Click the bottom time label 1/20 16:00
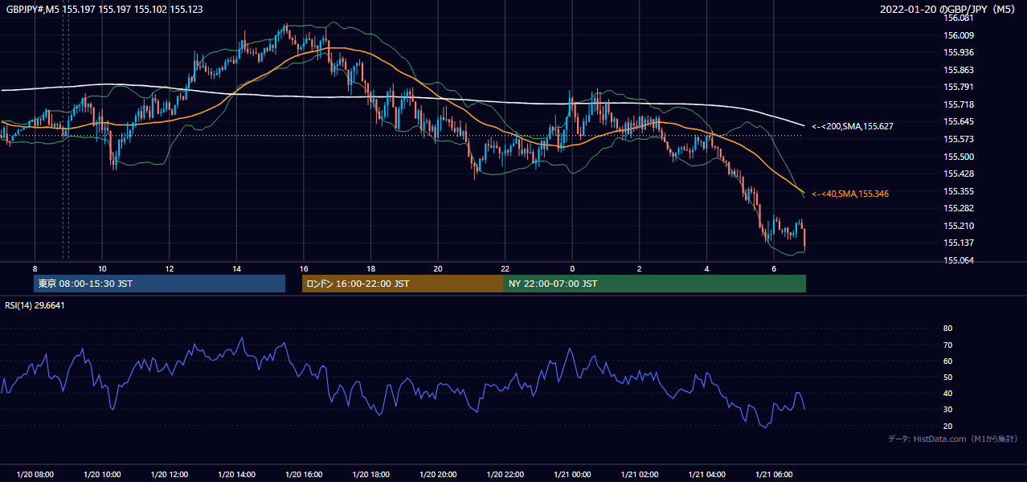This screenshot has width=1027, height=482. pos(304,475)
